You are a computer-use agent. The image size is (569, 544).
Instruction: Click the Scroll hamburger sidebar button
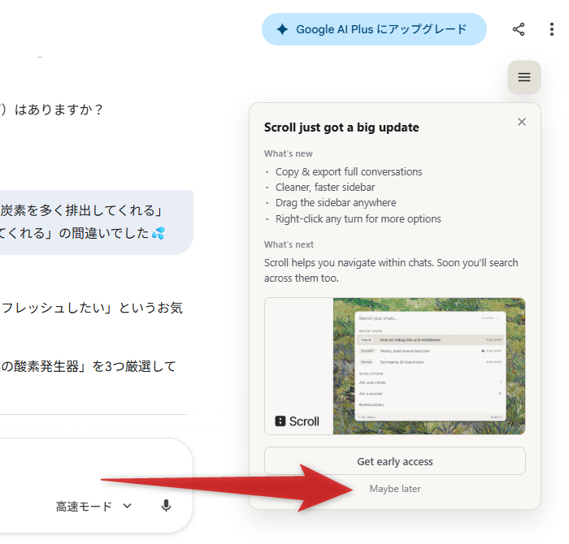pyautogui.click(x=524, y=77)
